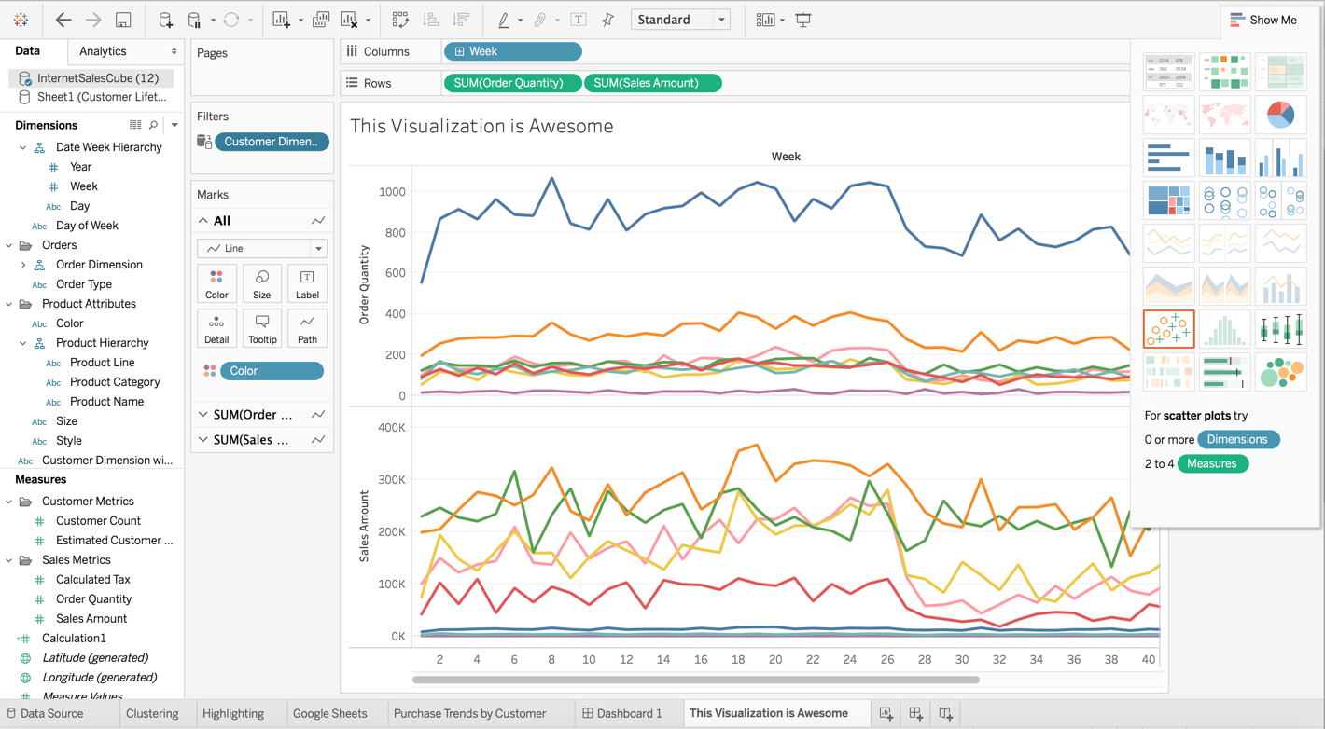Click the Label shelf on the Marks card
The width and height of the screenshot is (1325, 729).
[307, 283]
